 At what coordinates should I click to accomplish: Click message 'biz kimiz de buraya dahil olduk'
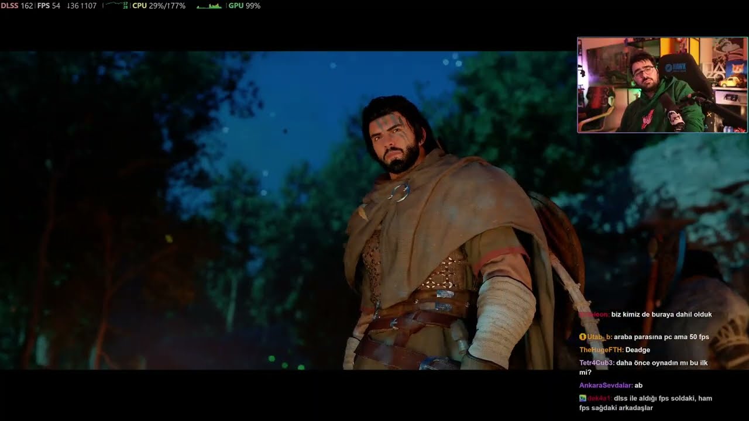[x=662, y=314]
